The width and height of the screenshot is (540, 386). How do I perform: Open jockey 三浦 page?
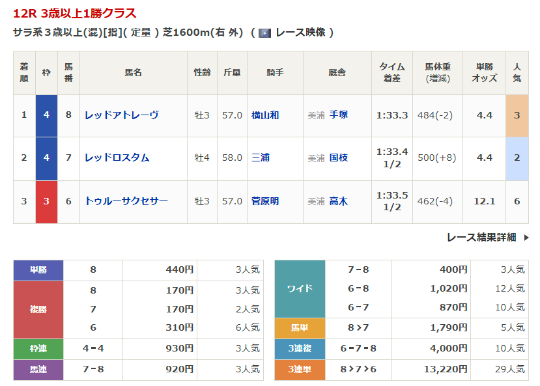coord(261,158)
